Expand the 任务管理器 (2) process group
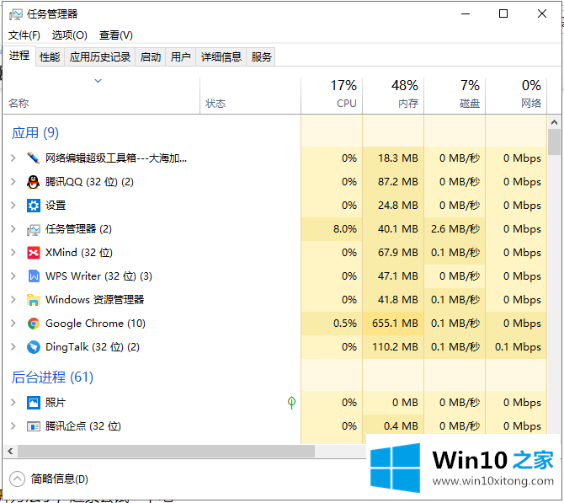This screenshot has height=503, width=564. click(x=13, y=229)
